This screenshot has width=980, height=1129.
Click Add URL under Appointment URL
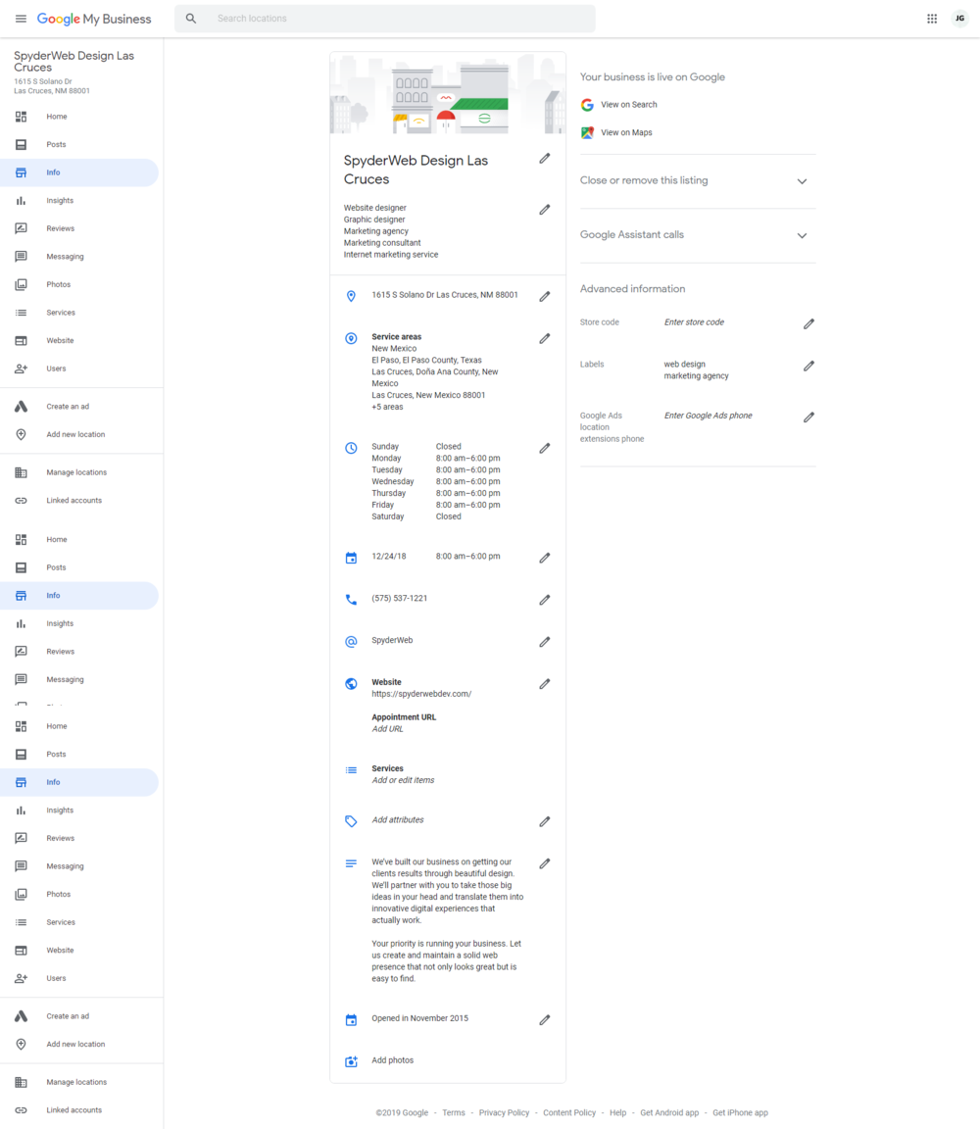tap(387, 729)
